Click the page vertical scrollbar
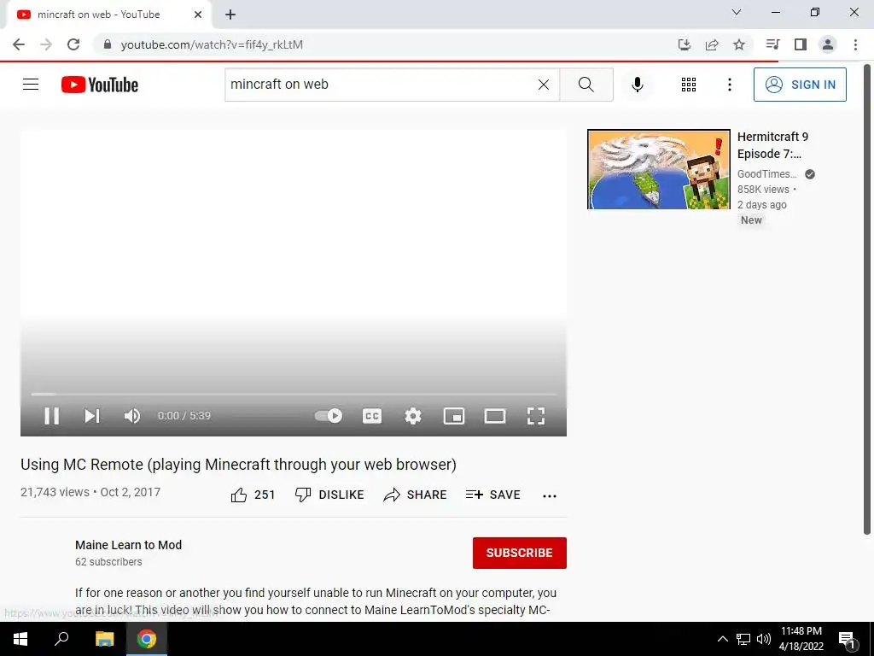Image resolution: width=874 pixels, height=656 pixels. pyautogui.click(x=867, y=299)
